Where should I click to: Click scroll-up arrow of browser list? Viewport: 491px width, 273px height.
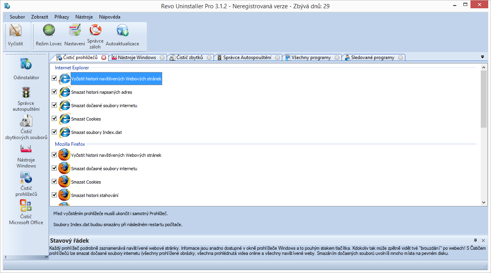pos(484,68)
